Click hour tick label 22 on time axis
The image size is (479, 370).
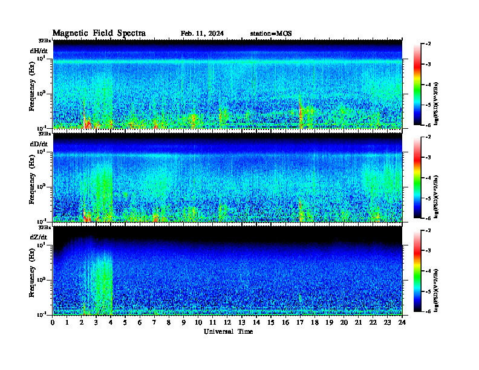point(373,322)
